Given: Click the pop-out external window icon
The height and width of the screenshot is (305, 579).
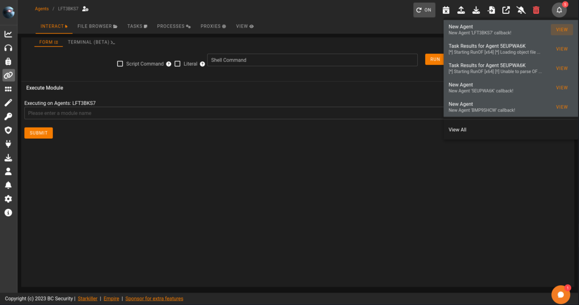Looking at the screenshot, I should click(x=506, y=10).
